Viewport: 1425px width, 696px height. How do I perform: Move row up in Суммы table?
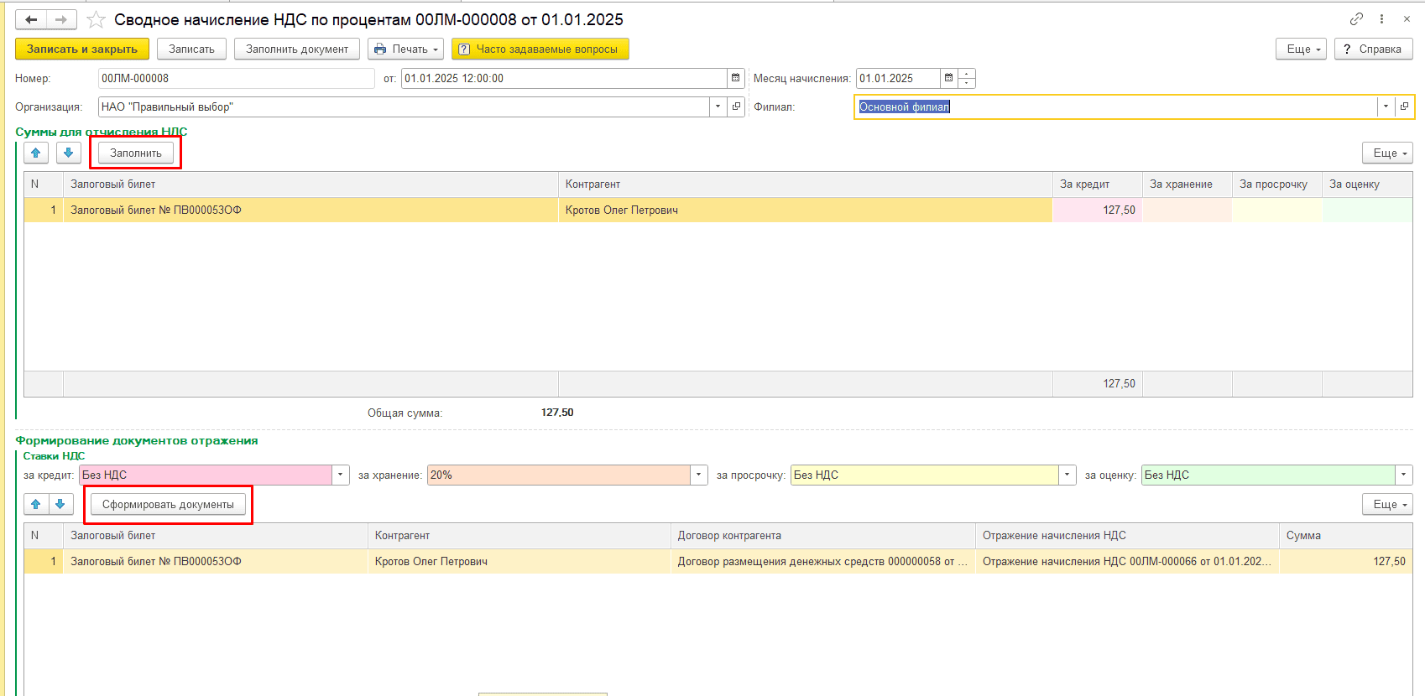(36, 153)
